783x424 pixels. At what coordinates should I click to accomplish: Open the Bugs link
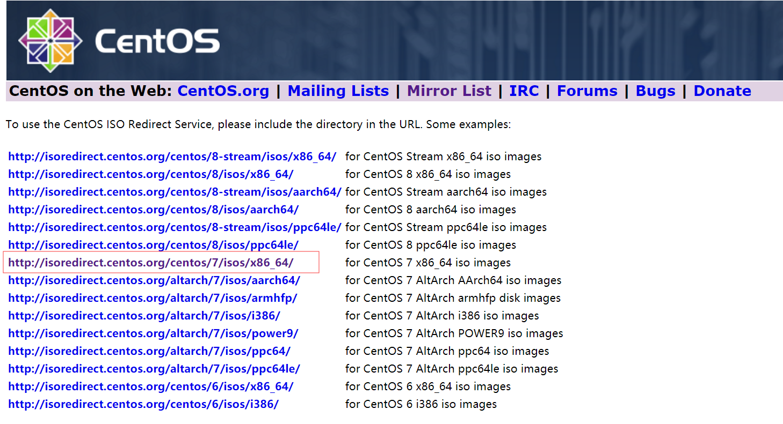pyautogui.click(x=656, y=91)
